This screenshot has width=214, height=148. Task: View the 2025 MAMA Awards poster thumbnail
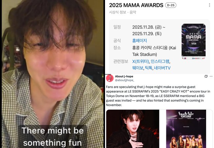[194, 41]
